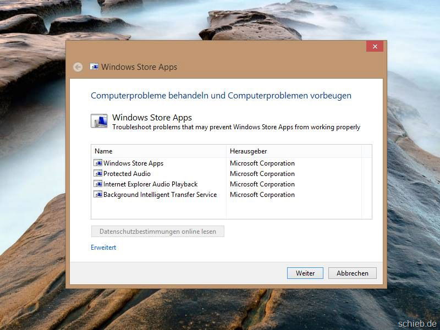Click Microsoft Corporation beside Internet Explorer Audio Playback

(262, 184)
